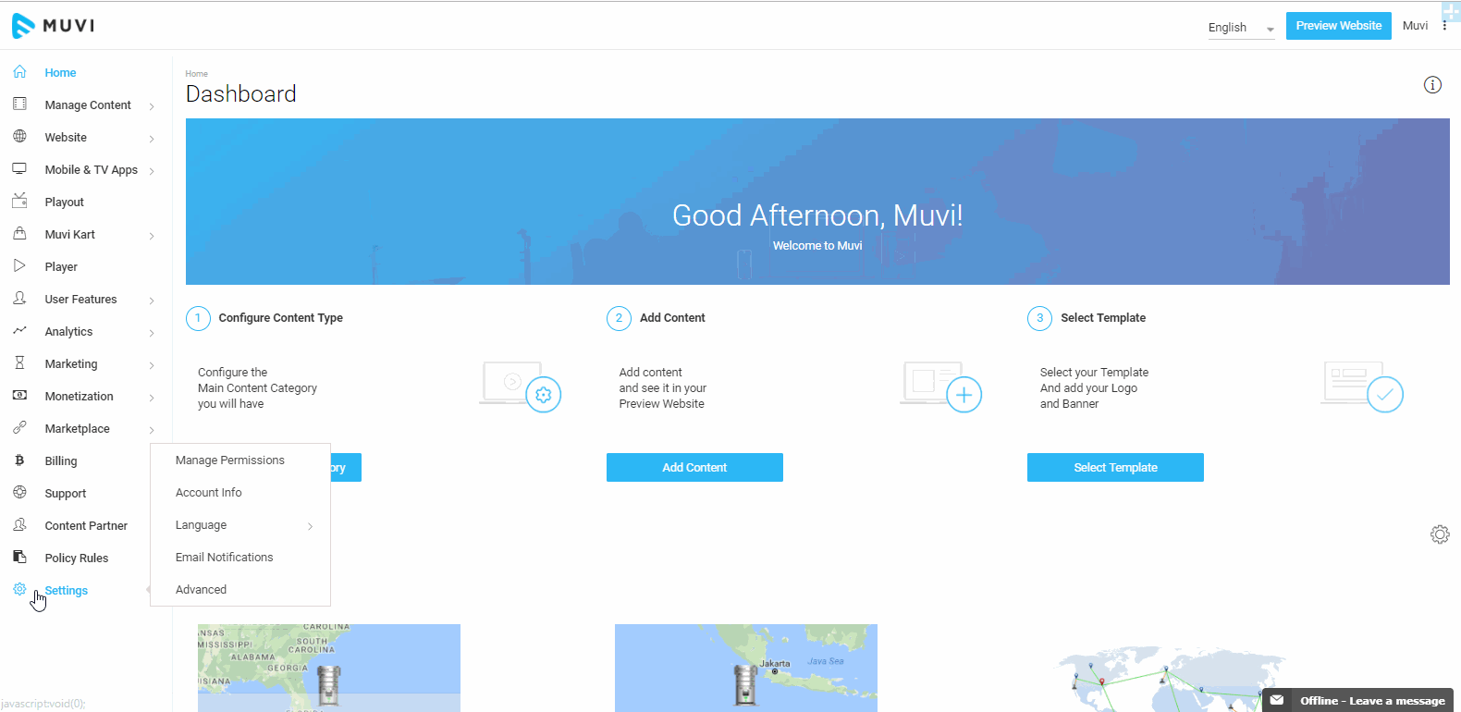Screen dimensions: 1461x712
Task: Click the Marketing hourglass icon
Action: pyautogui.click(x=19, y=362)
